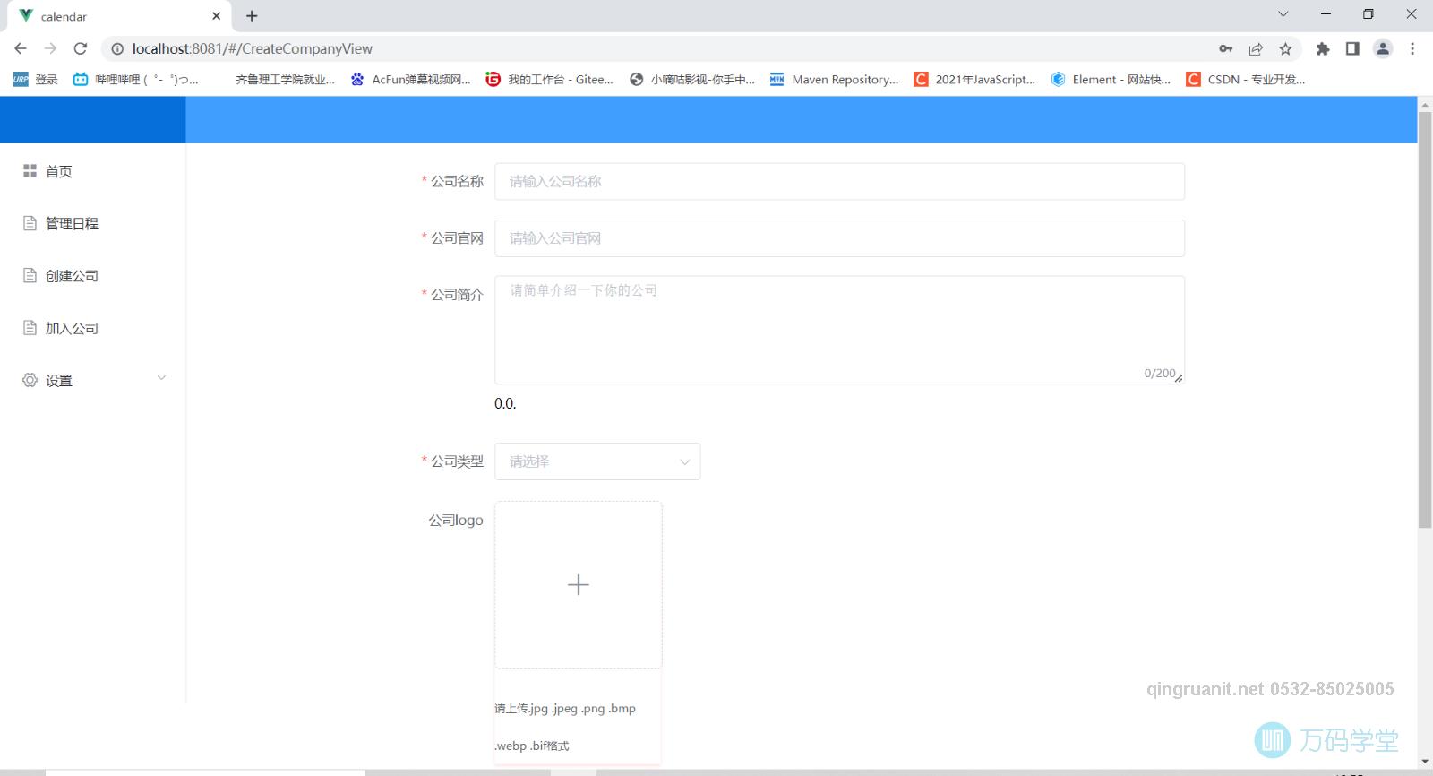Open a new browser tab
The height and width of the screenshot is (776, 1433).
pyautogui.click(x=252, y=16)
